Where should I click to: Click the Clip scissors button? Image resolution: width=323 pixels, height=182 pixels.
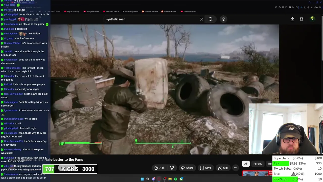pyautogui.click(x=223, y=168)
